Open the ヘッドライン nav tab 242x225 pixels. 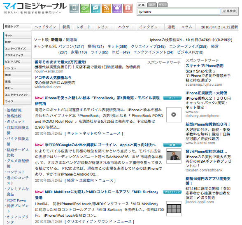[x=45, y=27]
